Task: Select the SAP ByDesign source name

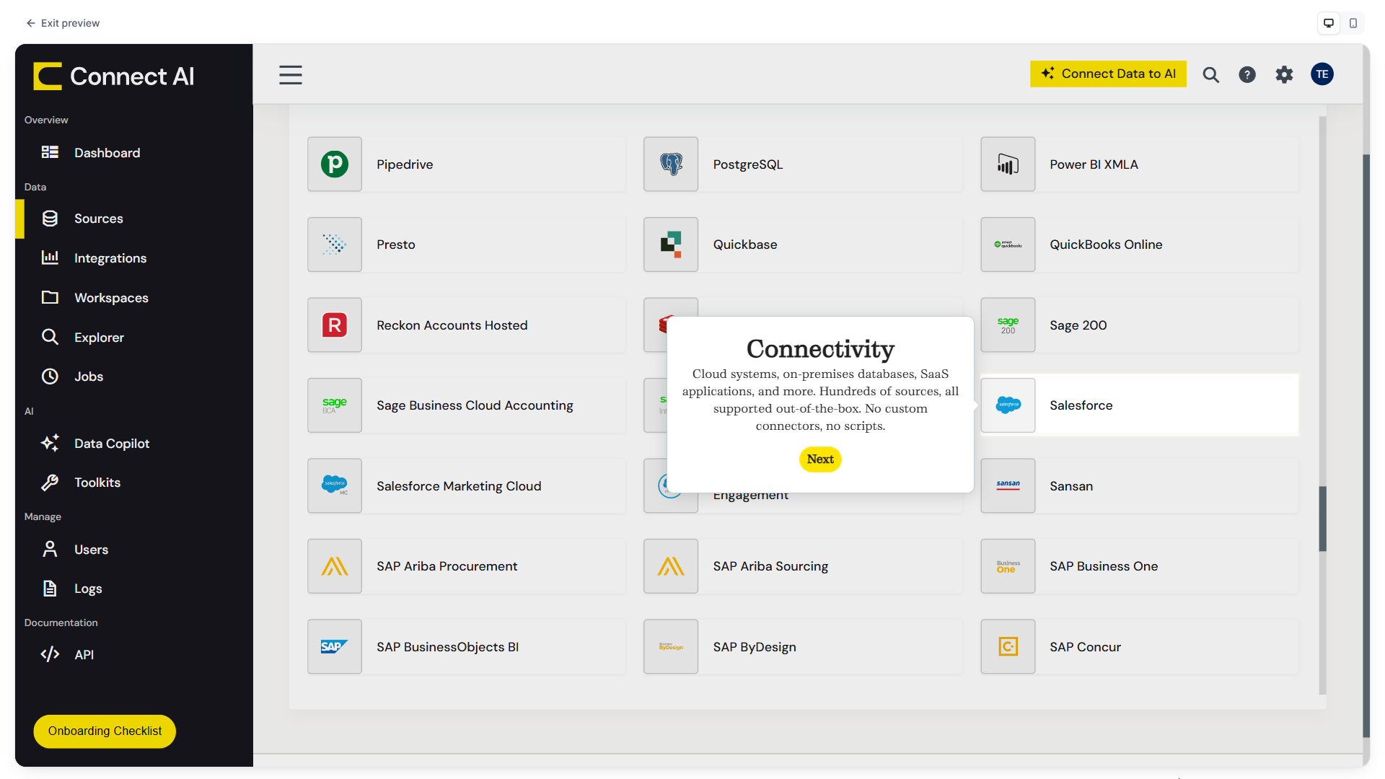Action: [x=755, y=647]
